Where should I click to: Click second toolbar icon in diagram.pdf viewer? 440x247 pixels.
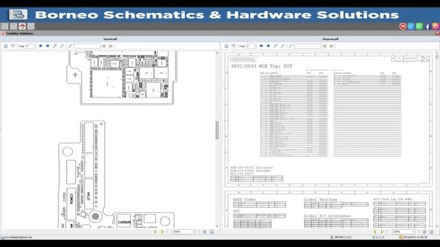click(234, 46)
